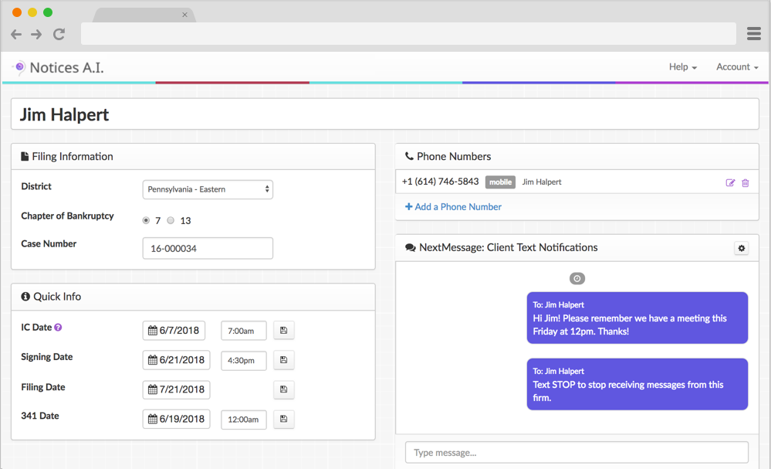Image resolution: width=771 pixels, height=469 pixels.
Task: Open the District dropdown Pennsylvania - Eastern
Action: [208, 189]
